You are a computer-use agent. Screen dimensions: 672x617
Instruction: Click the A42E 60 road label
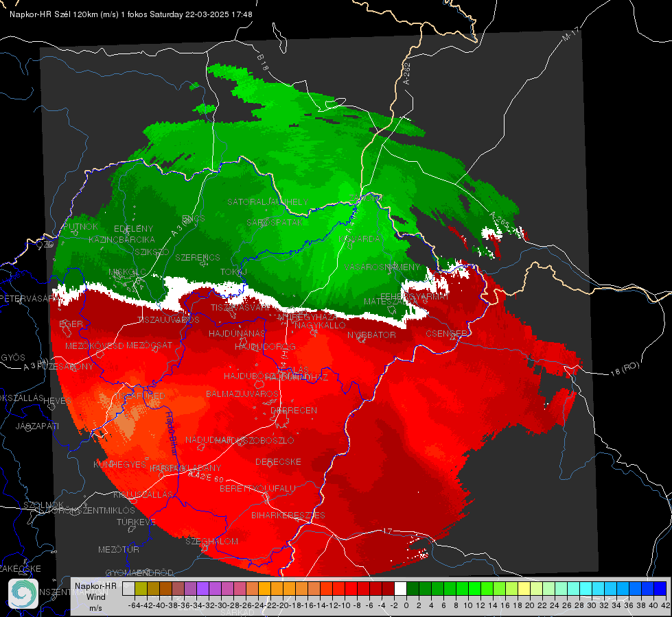pos(207,476)
